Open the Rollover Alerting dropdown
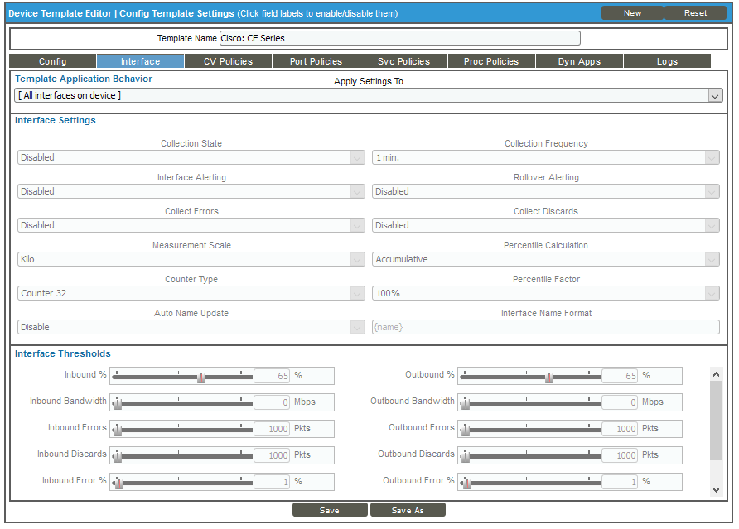 tap(711, 191)
